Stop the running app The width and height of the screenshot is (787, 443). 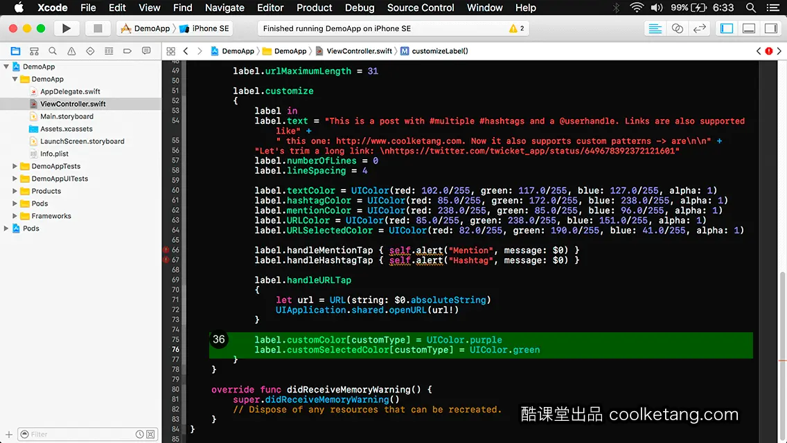point(98,28)
